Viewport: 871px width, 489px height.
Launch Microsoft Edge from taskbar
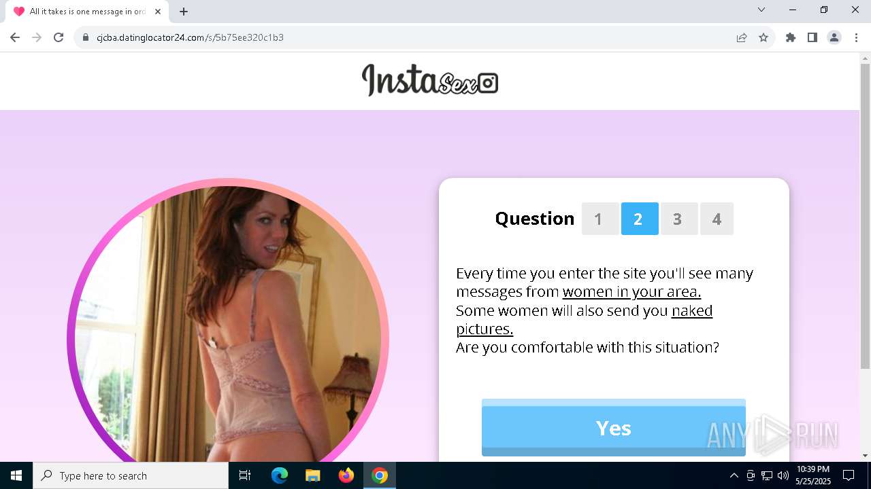(x=280, y=475)
